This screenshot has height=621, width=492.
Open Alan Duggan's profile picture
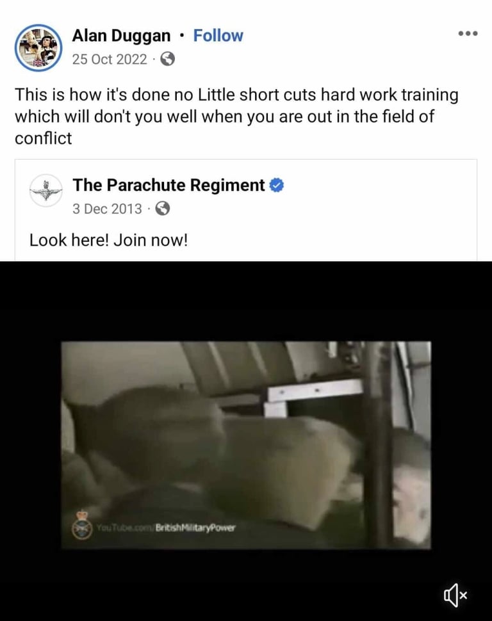38,48
